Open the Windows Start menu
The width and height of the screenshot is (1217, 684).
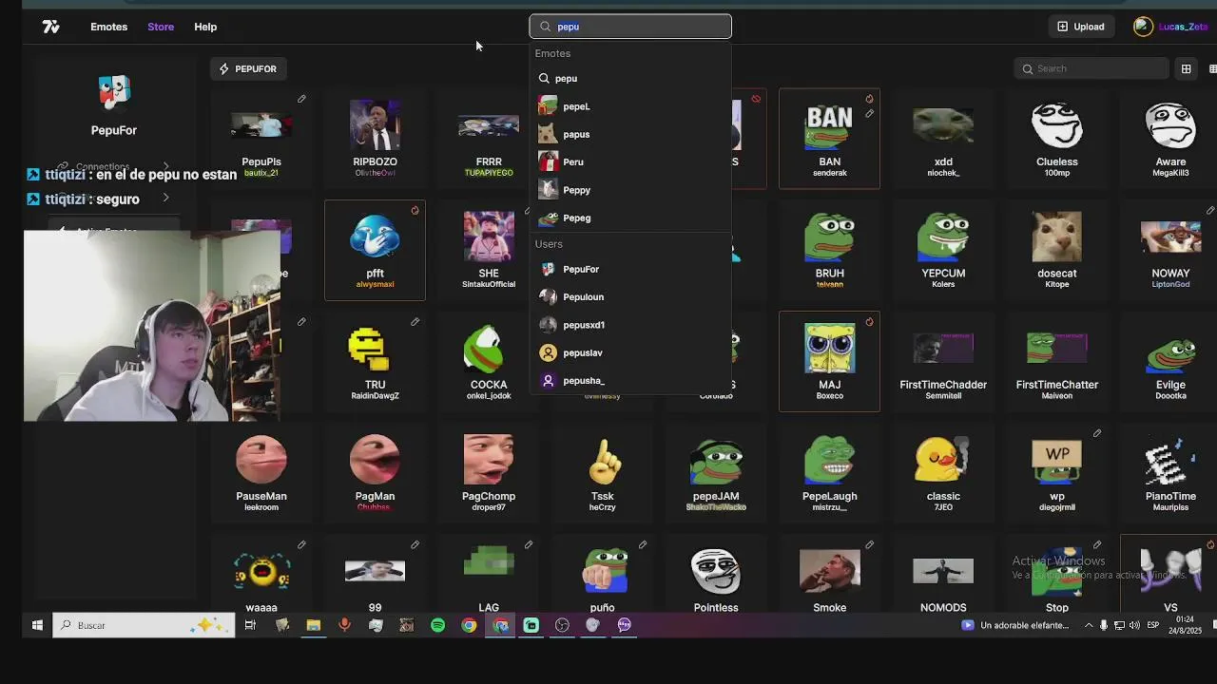[x=37, y=625]
